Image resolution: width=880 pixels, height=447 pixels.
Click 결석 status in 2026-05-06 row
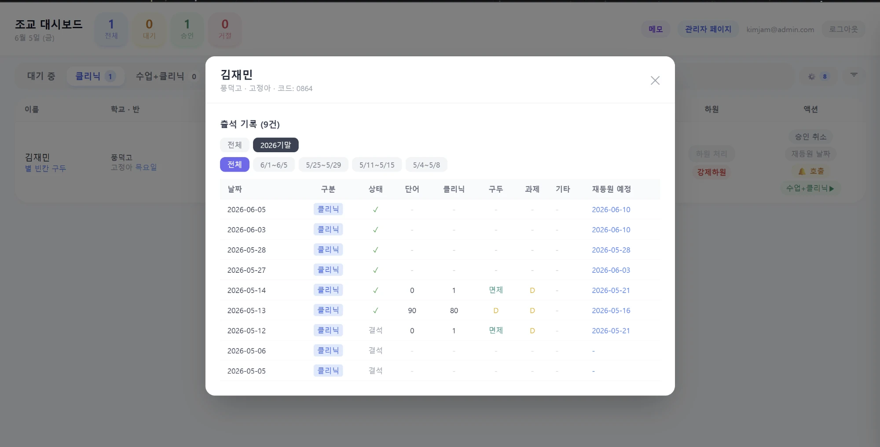(375, 351)
